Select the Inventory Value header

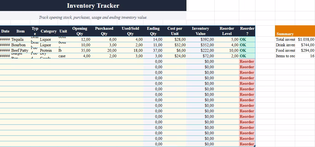tap(201, 31)
